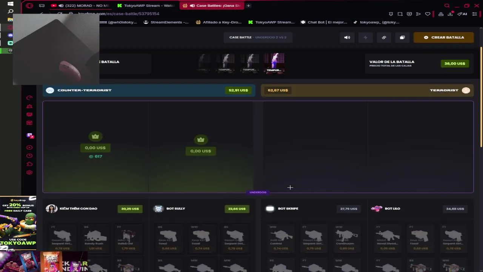
Task: Open the third red sidebar panel icon
Action: click(29, 114)
